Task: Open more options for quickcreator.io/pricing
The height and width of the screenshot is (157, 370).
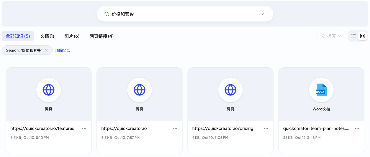Action: point(266,128)
